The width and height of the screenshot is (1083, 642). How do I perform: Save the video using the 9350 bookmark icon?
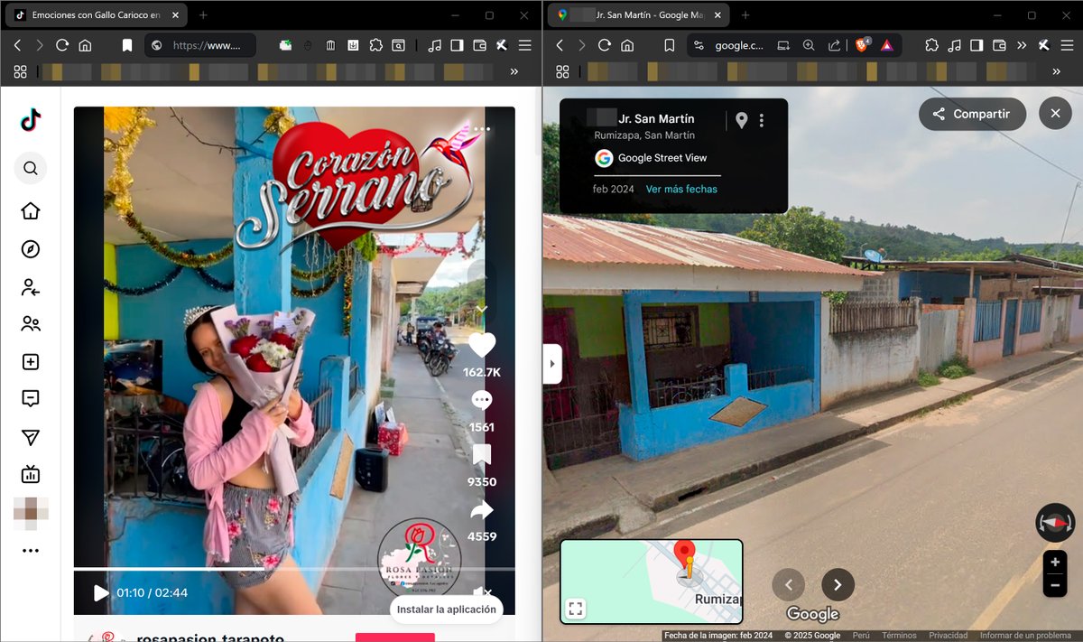click(482, 455)
